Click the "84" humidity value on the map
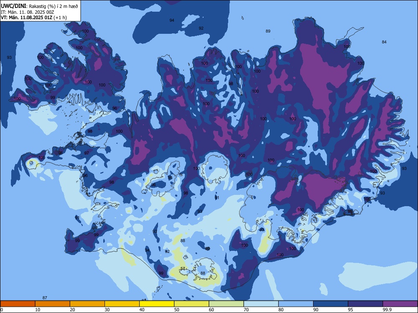 point(384,42)
